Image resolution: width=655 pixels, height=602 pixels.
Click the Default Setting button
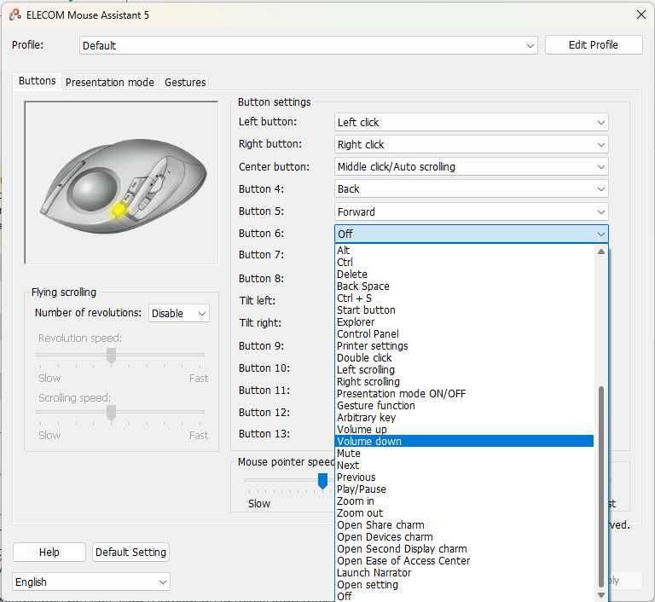130,553
